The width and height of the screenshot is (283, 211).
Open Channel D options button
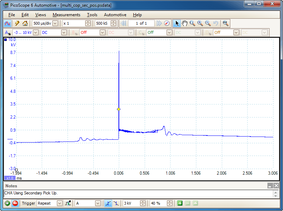click(x=208, y=32)
